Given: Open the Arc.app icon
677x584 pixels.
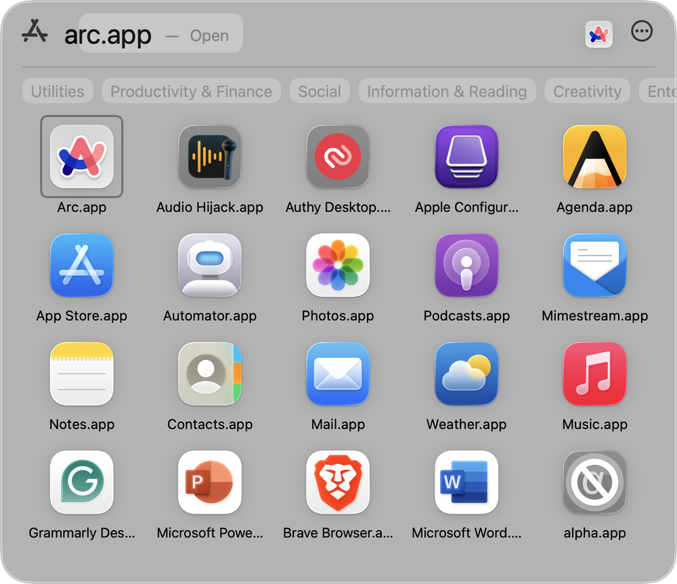Looking at the screenshot, I should coord(82,157).
